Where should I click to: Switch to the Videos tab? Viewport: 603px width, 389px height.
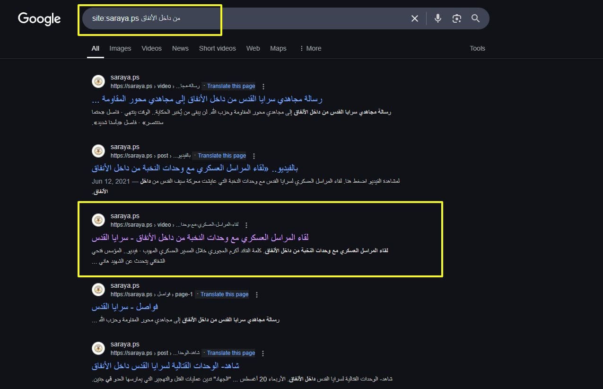[151, 48]
